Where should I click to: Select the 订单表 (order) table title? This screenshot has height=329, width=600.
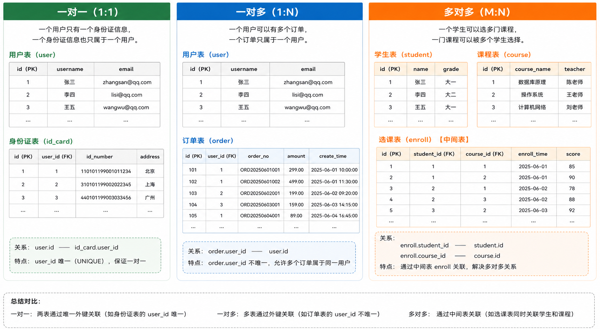[208, 141]
